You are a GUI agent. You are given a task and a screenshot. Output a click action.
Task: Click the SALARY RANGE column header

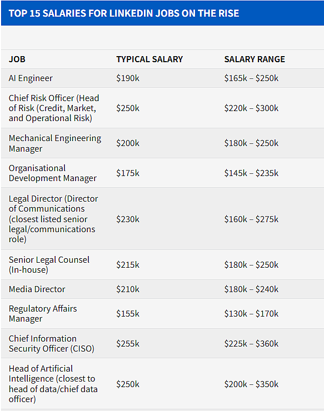pyautogui.click(x=255, y=59)
